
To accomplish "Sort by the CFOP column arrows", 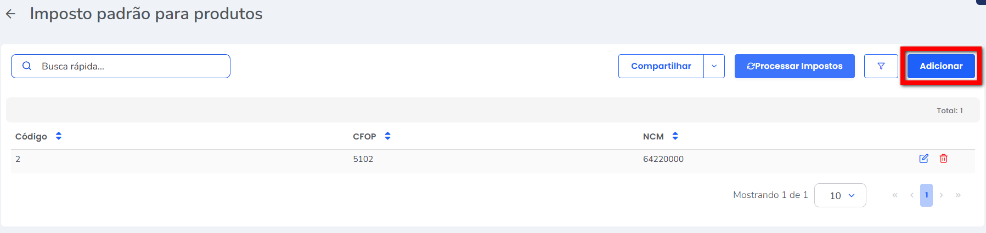I will tap(387, 136).
